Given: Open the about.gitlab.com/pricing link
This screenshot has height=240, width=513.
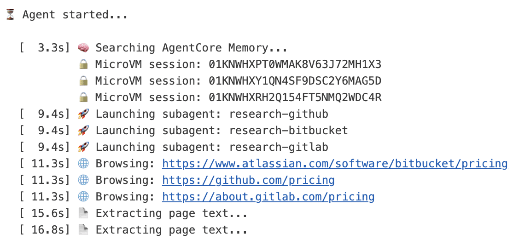Looking at the screenshot, I should (268, 197).
